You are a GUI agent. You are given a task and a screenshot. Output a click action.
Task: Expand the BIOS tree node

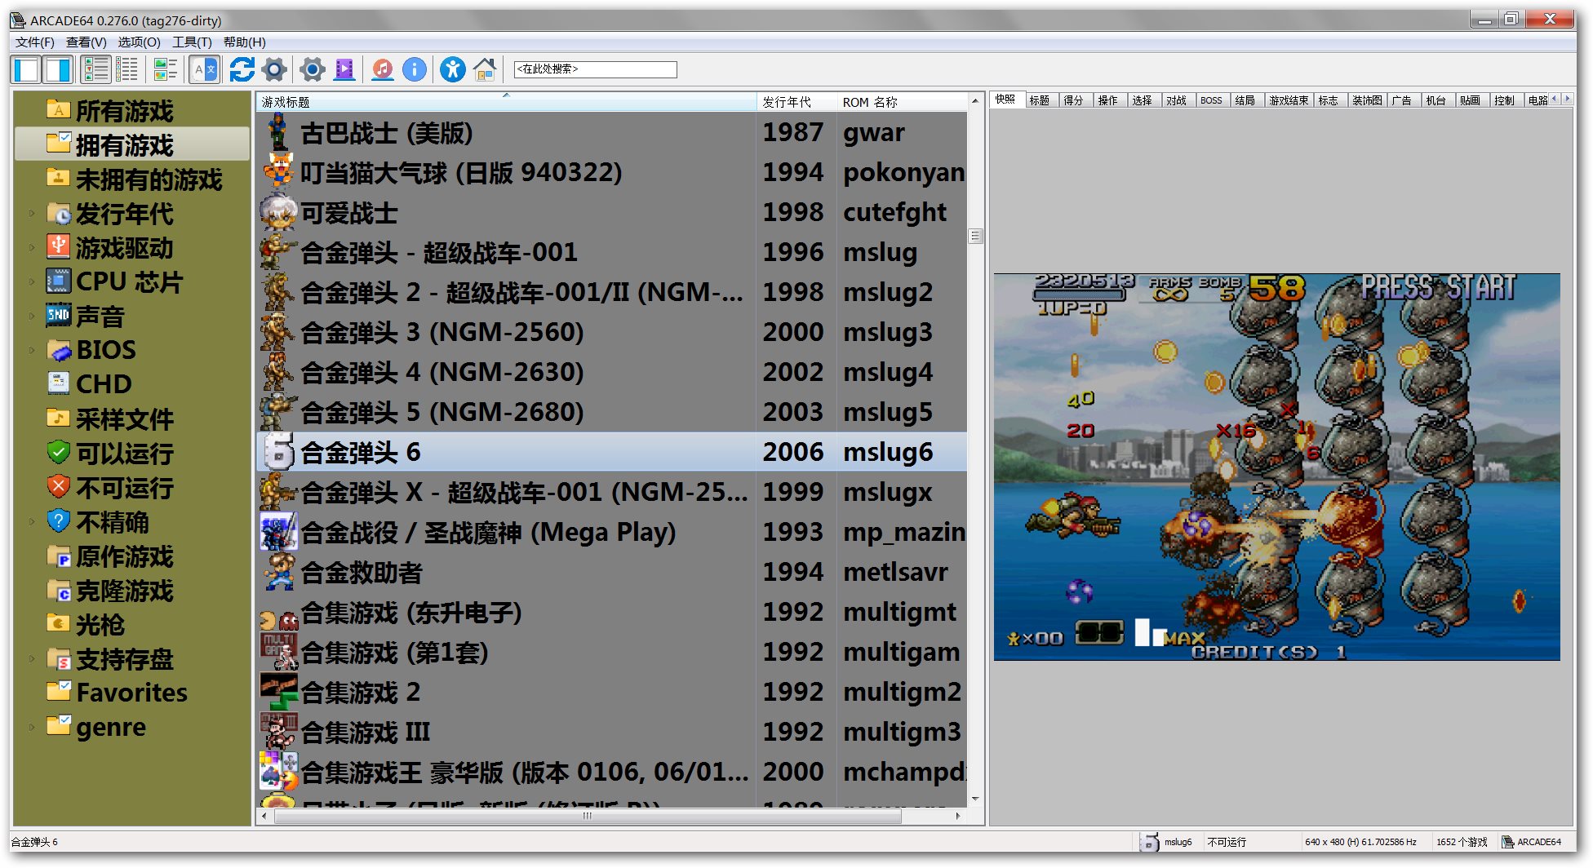point(32,350)
